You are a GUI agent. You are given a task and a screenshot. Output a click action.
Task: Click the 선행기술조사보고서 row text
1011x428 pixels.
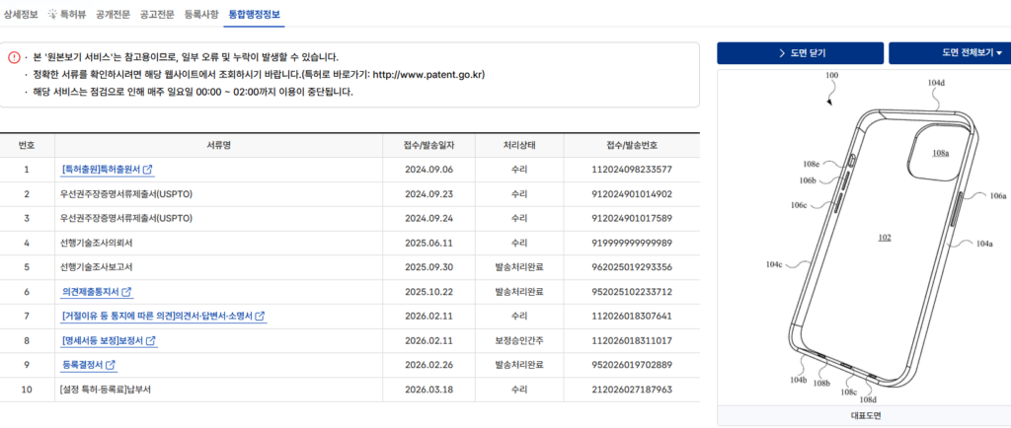pyautogui.click(x=96, y=267)
